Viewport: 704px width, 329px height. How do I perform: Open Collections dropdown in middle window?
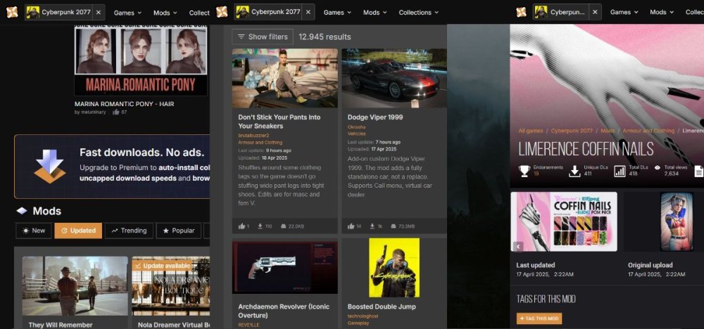click(x=418, y=13)
